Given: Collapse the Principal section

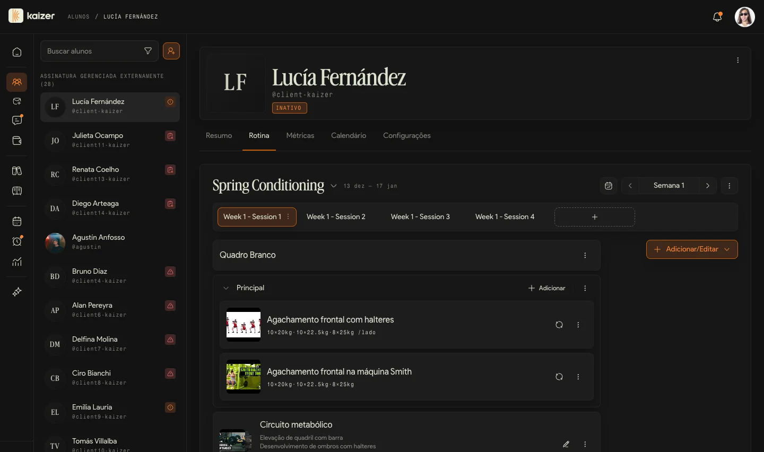Looking at the screenshot, I should [226, 288].
